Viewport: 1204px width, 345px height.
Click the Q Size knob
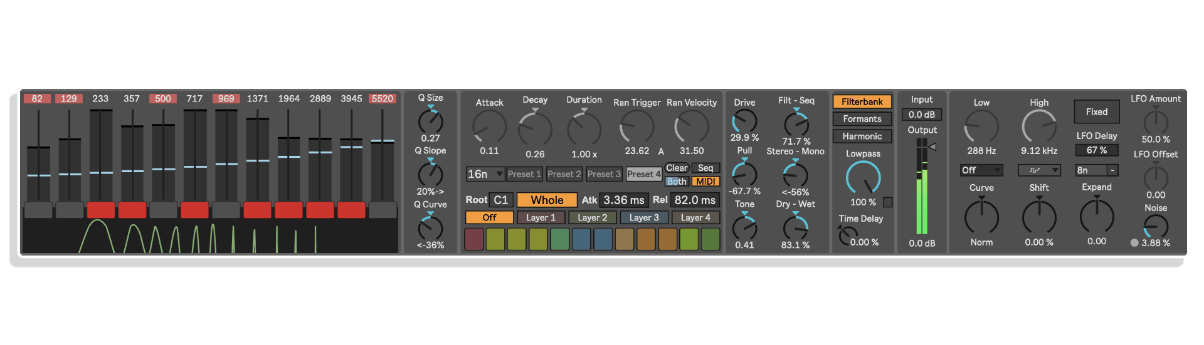coord(430,120)
